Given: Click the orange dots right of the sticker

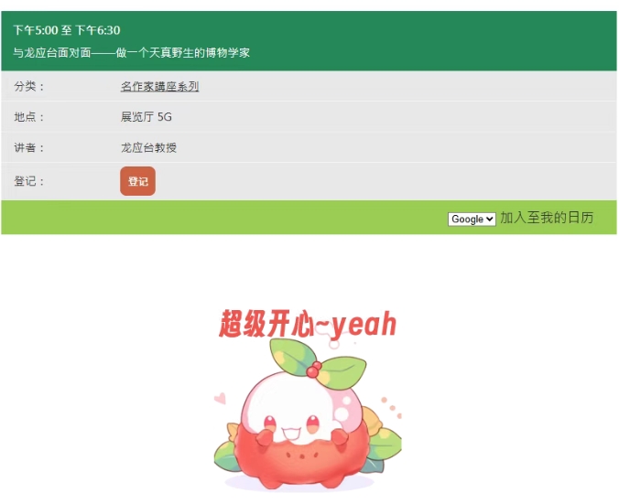Looking at the screenshot, I should point(391,408).
